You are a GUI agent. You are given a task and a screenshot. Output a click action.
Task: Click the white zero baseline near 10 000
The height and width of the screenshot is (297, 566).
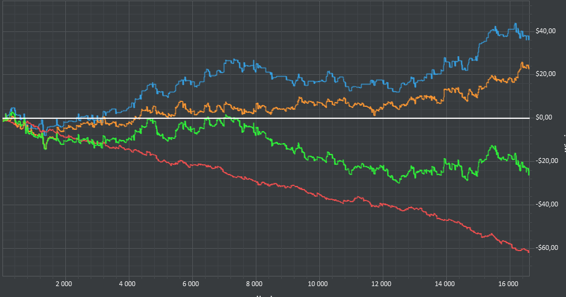pos(317,118)
